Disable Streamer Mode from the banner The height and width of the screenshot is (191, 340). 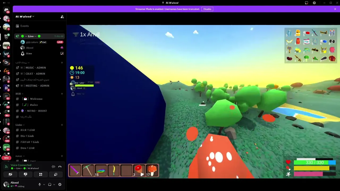pos(207,9)
